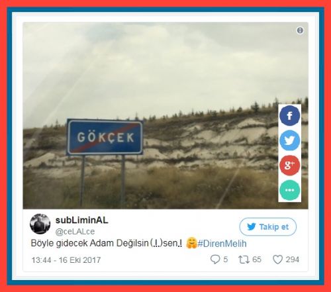Image resolution: width=331 pixels, height=292 pixels.
Task: Click the @ceLALce username handle
Action: click(75, 231)
